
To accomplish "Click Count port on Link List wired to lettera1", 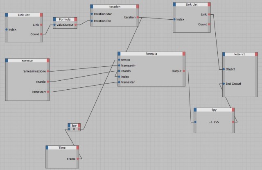I will (x=209, y=24).
